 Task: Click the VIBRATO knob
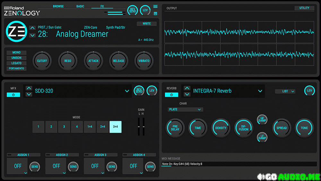tap(144, 61)
